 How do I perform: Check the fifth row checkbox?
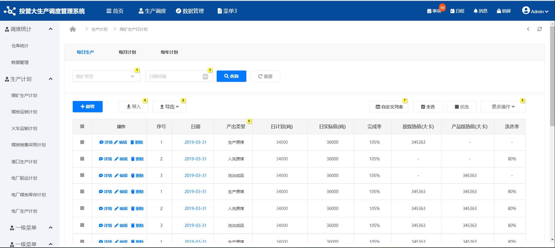coord(82,208)
